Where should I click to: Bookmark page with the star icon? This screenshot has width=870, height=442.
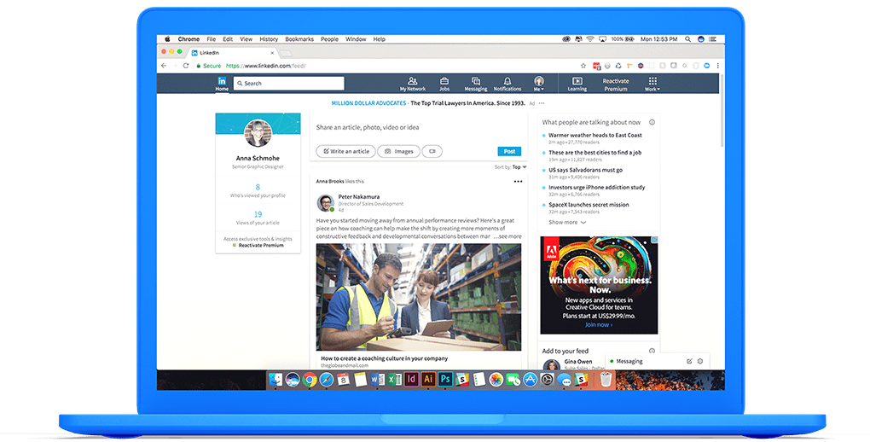point(583,66)
